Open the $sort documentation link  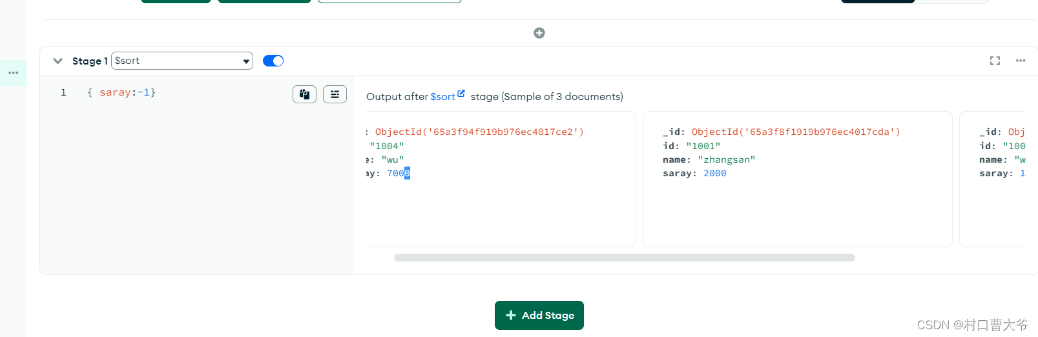coord(447,96)
